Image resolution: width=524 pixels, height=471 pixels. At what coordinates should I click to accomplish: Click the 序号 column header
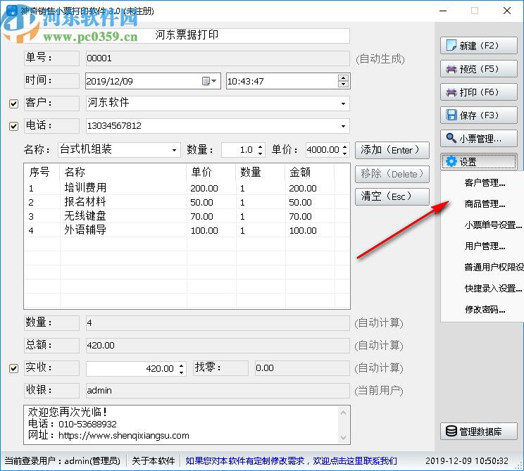click(42, 172)
